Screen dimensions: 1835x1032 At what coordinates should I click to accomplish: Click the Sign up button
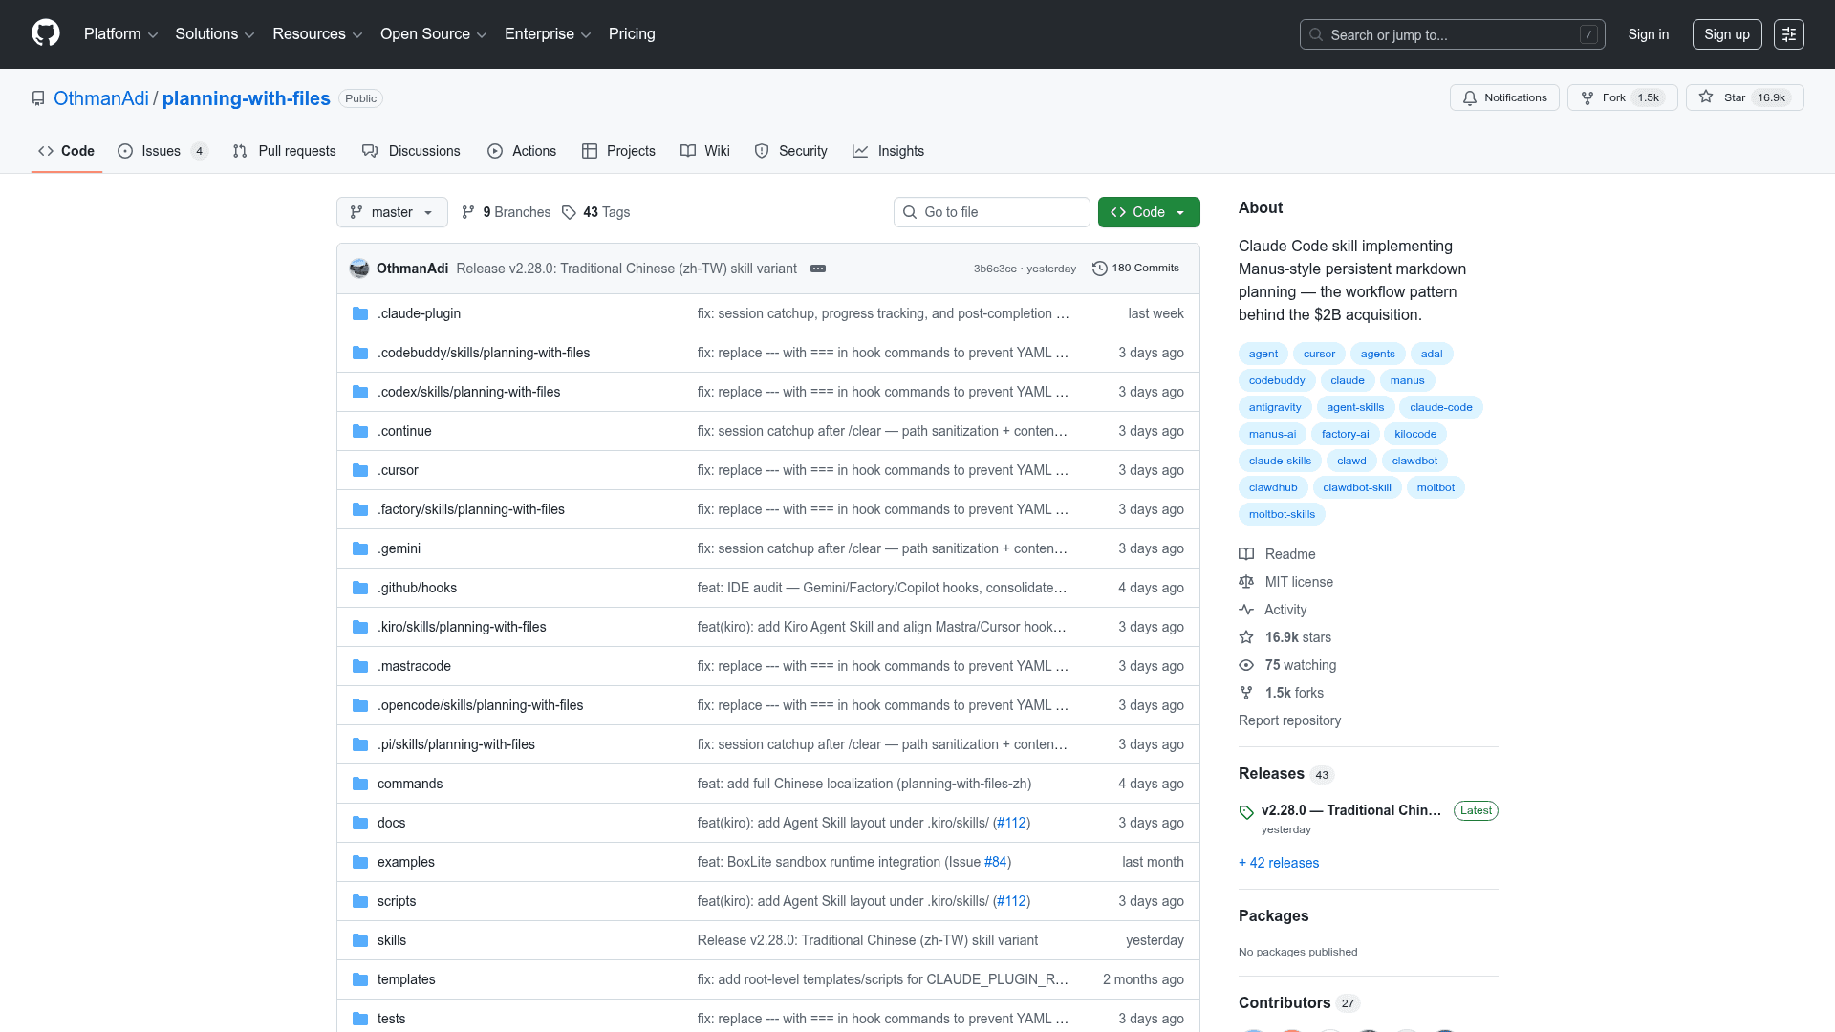click(1726, 34)
